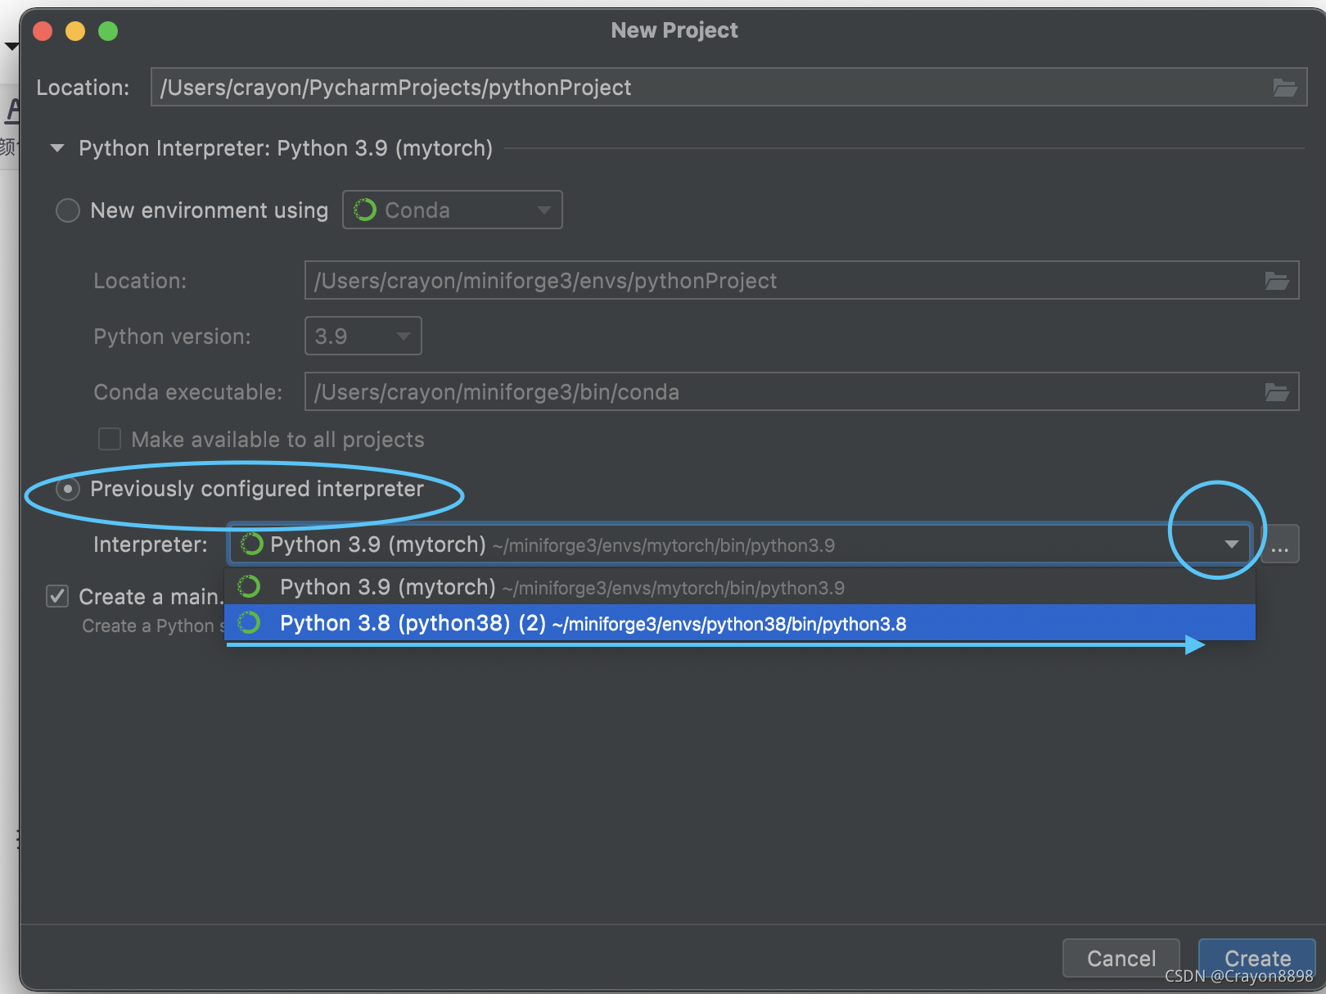
Task: Enable Make available to all projects
Action: coord(109,439)
